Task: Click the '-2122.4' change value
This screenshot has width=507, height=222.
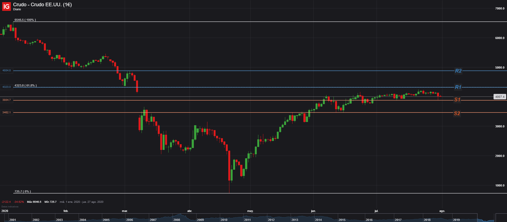Action: click(x=6, y=202)
